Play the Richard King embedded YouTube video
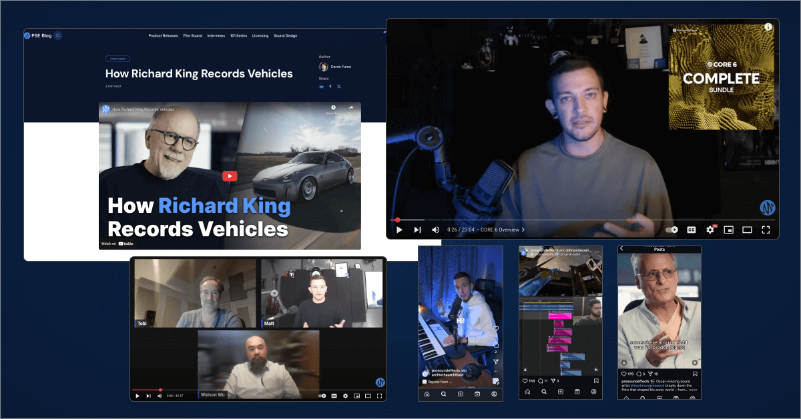801x419 pixels. (x=230, y=176)
